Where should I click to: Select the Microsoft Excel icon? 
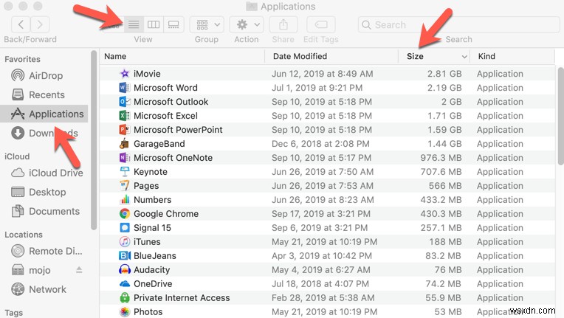click(x=125, y=116)
